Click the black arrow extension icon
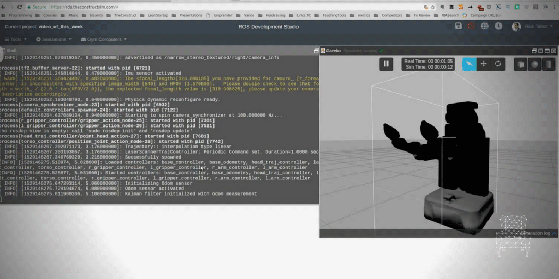Viewport: 559px width, 279px height. 470,7
